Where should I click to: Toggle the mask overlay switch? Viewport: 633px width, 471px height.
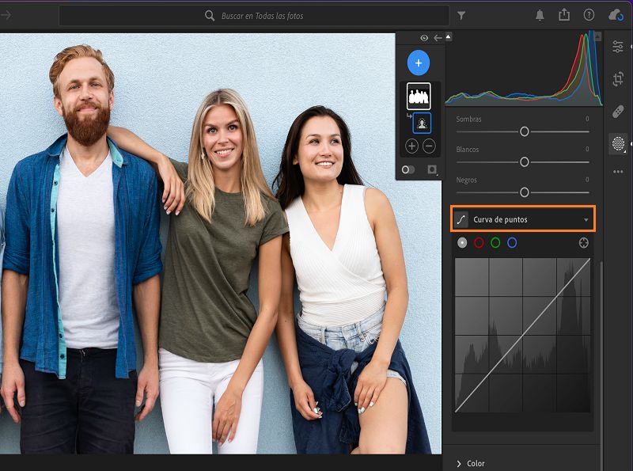408,169
